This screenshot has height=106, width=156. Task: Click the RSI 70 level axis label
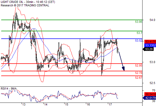pyautogui.click(x=154, y=90)
